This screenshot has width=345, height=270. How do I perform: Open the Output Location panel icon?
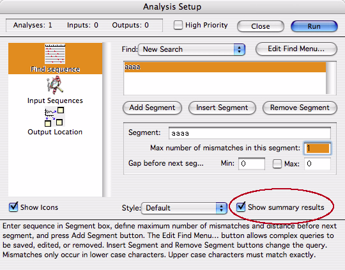pyautogui.click(x=54, y=116)
